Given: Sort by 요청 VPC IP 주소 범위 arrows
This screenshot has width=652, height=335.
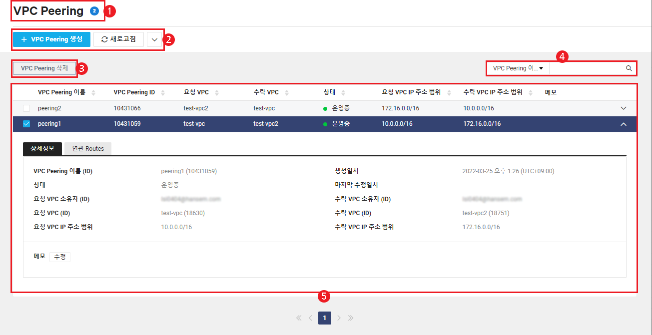Looking at the screenshot, I should point(449,92).
